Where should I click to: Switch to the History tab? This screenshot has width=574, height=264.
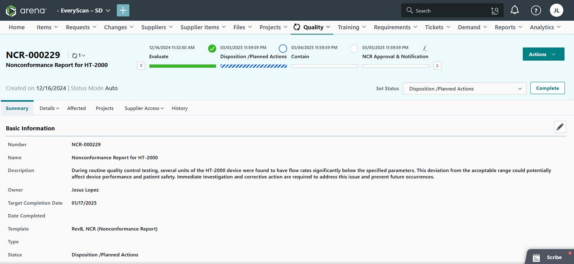179,108
